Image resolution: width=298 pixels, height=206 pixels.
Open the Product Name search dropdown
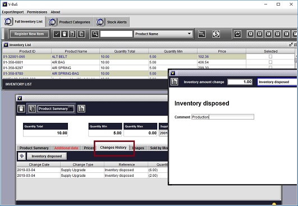click(x=163, y=34)
